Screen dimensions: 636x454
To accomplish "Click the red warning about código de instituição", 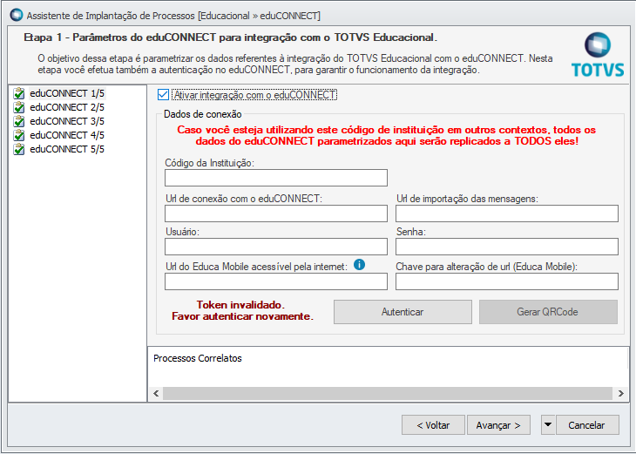I will [x=387, y=136].
